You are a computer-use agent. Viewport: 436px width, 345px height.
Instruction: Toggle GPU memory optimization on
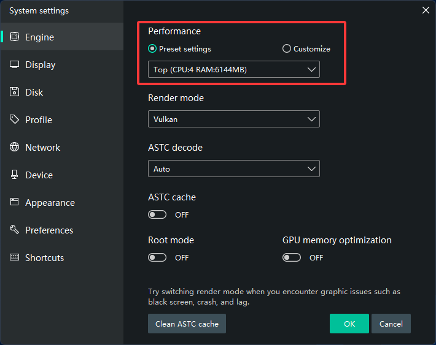(x=292, y=257)
